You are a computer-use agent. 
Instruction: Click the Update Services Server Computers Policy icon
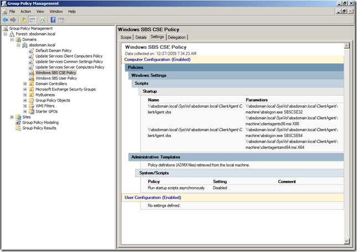[x=32, y=67]
